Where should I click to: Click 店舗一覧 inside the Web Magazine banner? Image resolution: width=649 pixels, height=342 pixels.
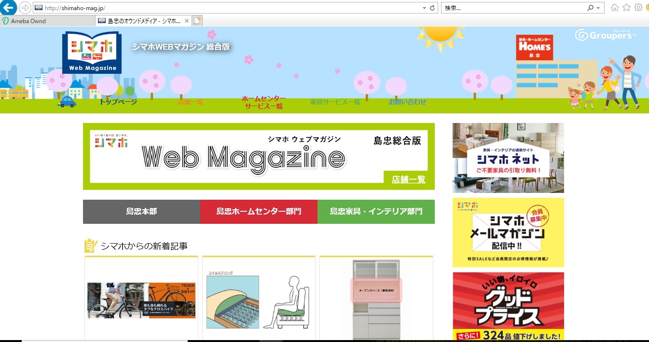click(409, 179)
